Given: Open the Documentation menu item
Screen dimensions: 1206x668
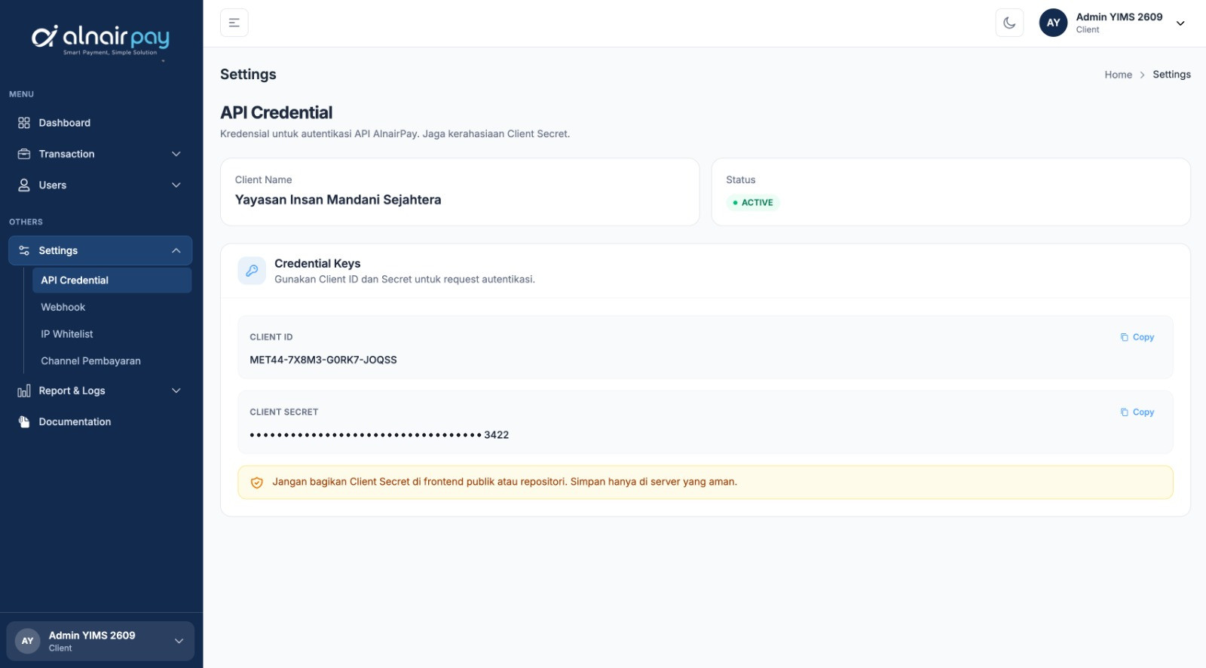Looking at the screenshot, I should pyautogui.click(x=100, y=421).
